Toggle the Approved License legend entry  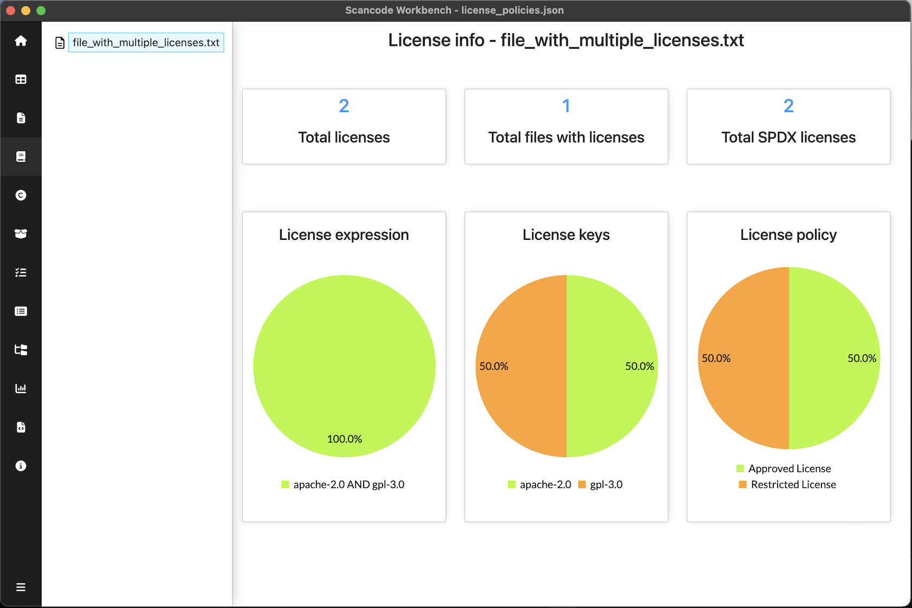tap(784, 468)
